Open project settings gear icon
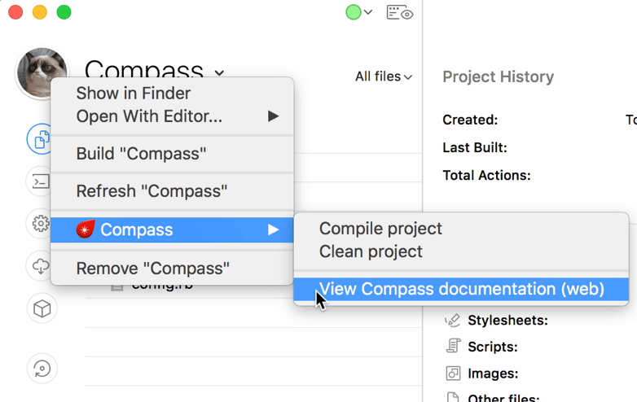This screenshot has height=402, width=637. point(41,224)
